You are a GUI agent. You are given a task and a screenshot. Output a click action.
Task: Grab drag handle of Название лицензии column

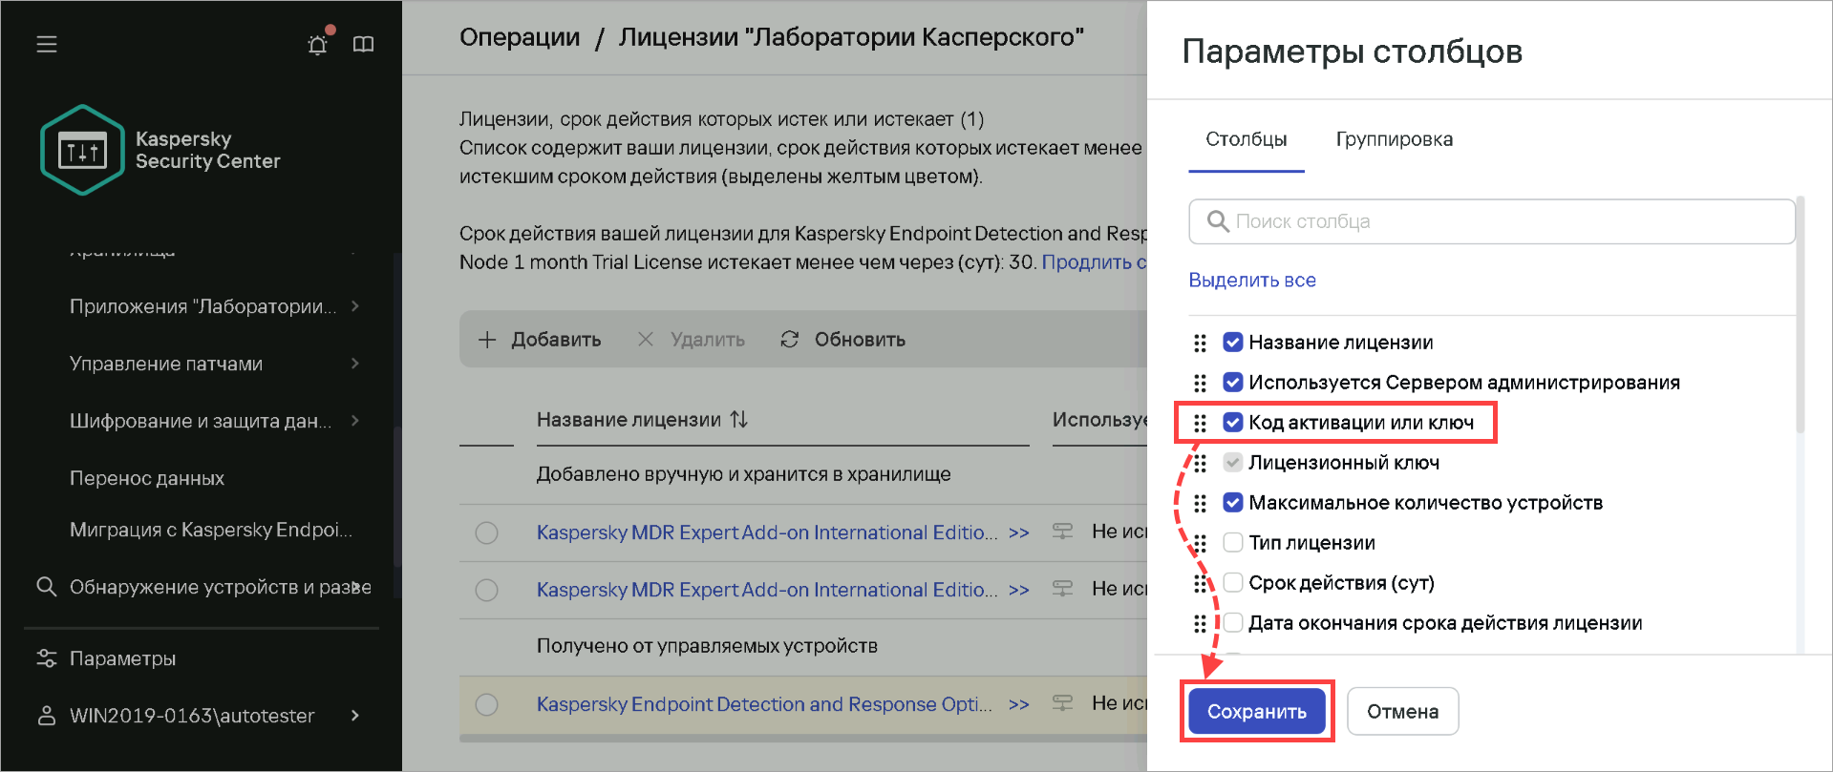[x=1201, y=343]
